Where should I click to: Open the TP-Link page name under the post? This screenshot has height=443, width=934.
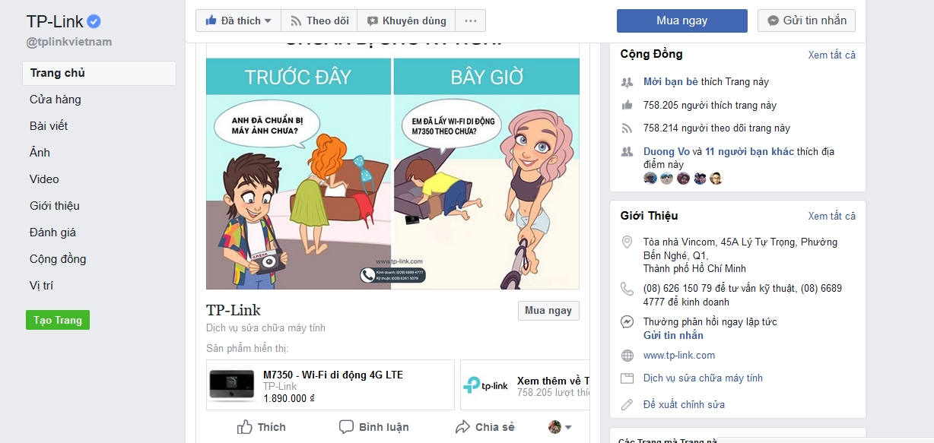tap(233, 310)
